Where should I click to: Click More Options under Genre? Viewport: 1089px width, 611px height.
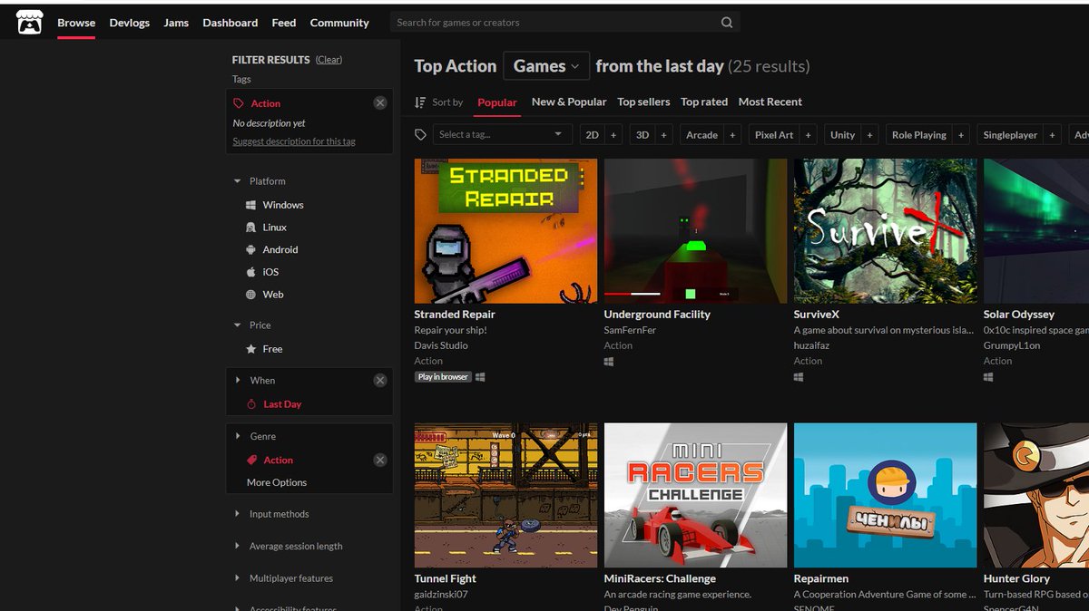(x=277, y=483)
